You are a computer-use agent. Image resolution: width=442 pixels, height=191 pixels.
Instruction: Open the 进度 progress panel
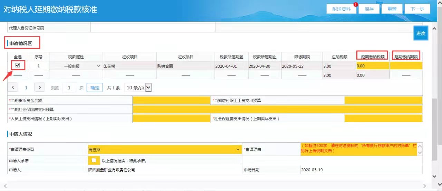421,33
